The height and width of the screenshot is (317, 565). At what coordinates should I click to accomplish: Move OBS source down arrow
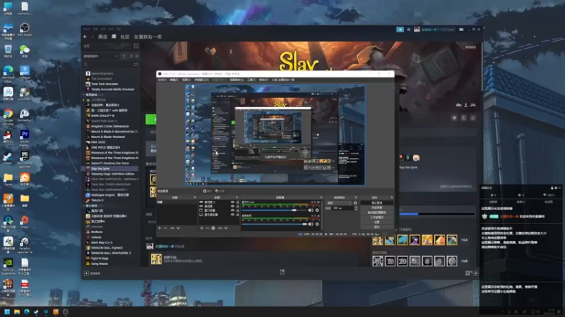pos(226,228)
